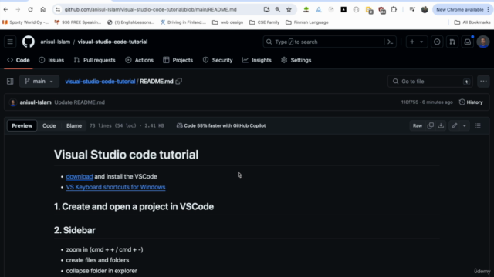Bookmark this page with star icon

[289, 10]
